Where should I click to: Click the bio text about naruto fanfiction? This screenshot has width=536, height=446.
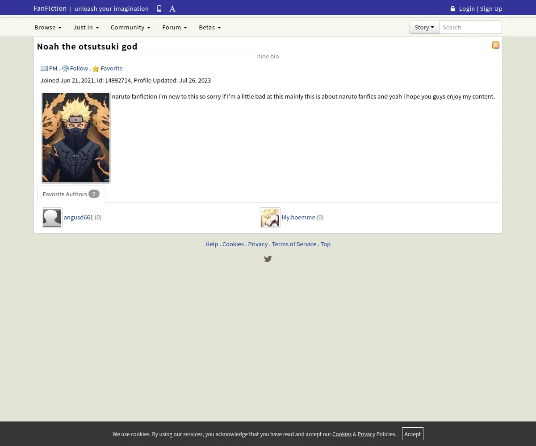coord(303,96)
